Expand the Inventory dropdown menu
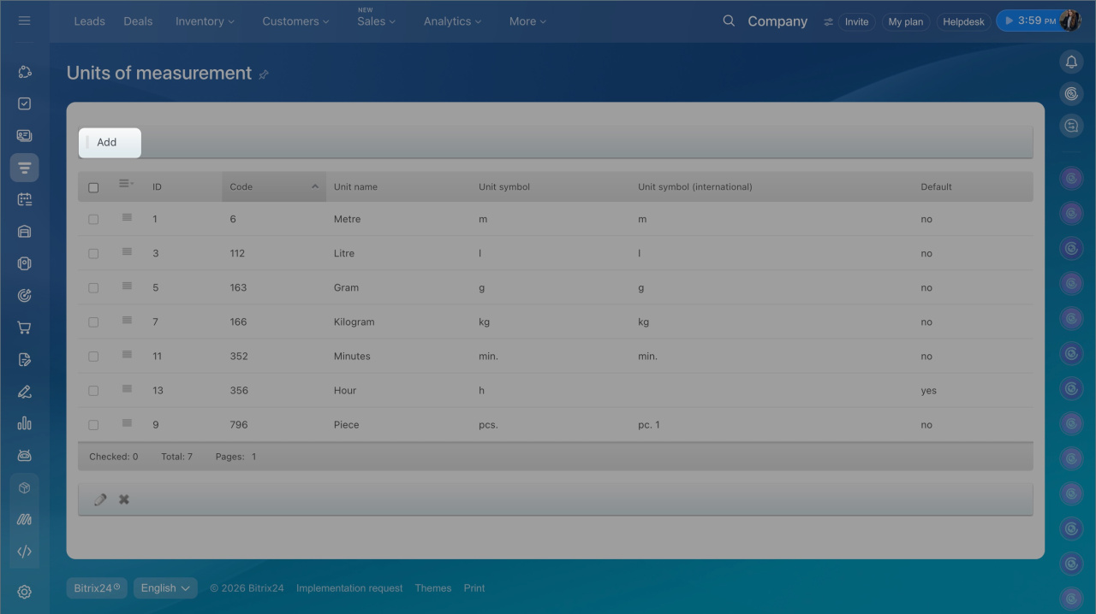Screen dimensions: 1096x614 click(x=205, y=21)
